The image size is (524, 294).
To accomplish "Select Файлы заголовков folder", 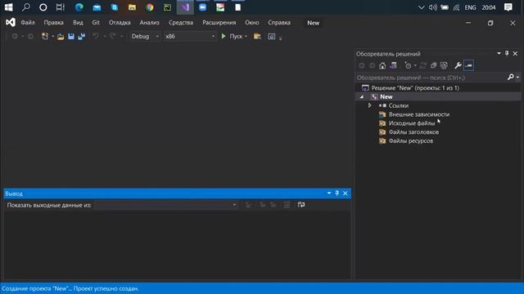I will [413, 132].
